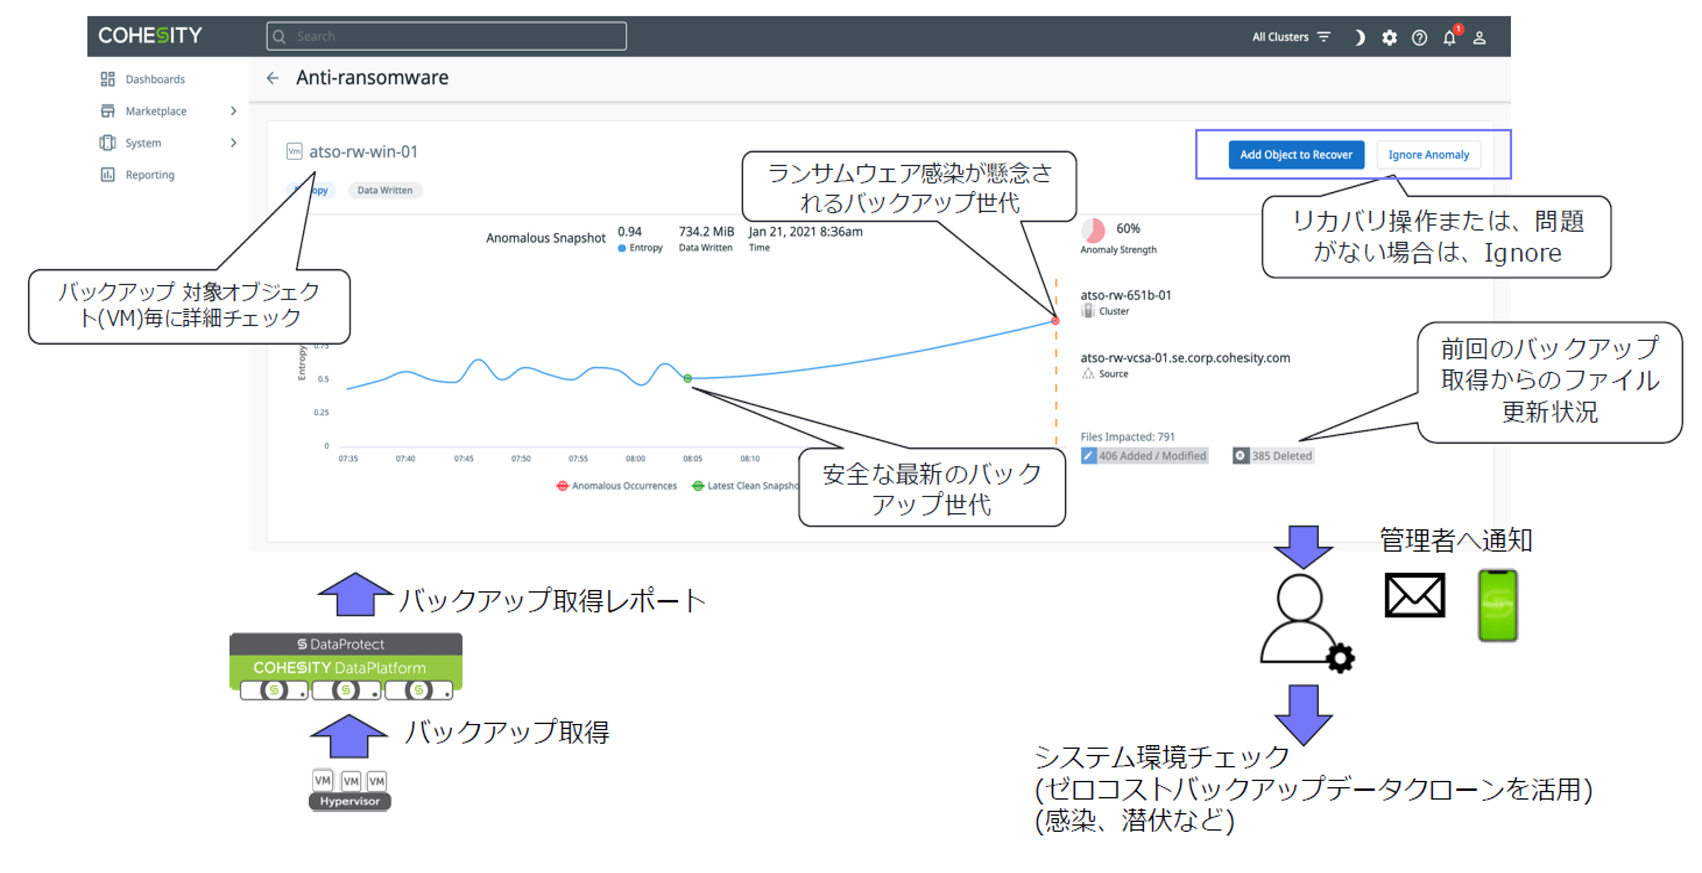Toggle dark mode with the moon icon

(x=1359, y=37)
